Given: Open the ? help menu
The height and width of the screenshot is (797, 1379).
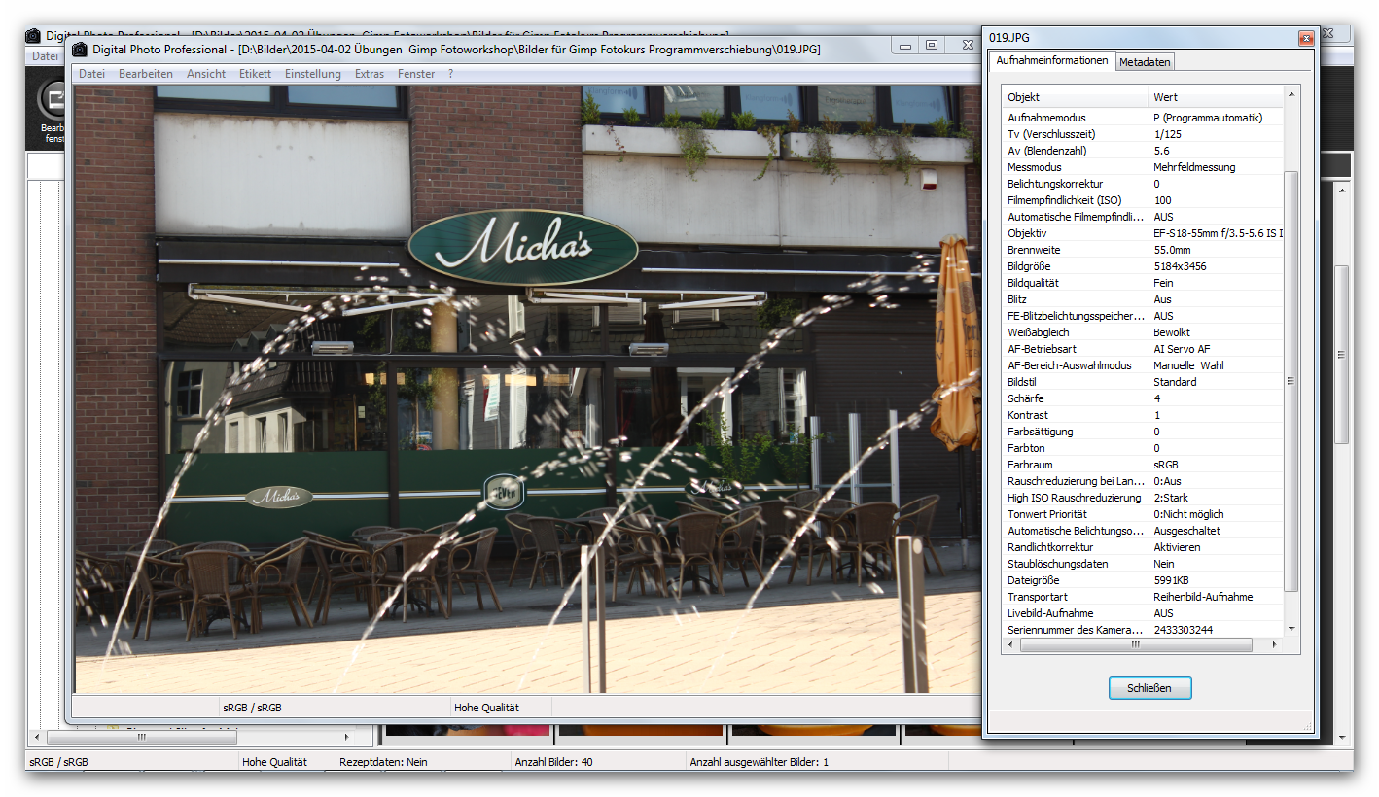Looking at the screenshot, I should [450, 74].
